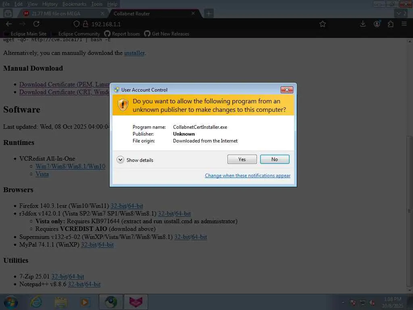Viewport: 413px width, 310px height.
Task: Click the network tray icon
Action: point(363,303)
